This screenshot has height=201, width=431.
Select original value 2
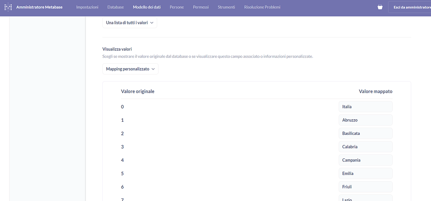click(122, 133)
